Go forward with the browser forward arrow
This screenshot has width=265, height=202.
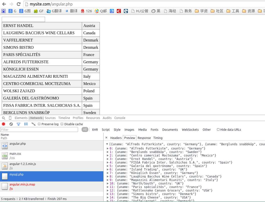tap(11, 4)
